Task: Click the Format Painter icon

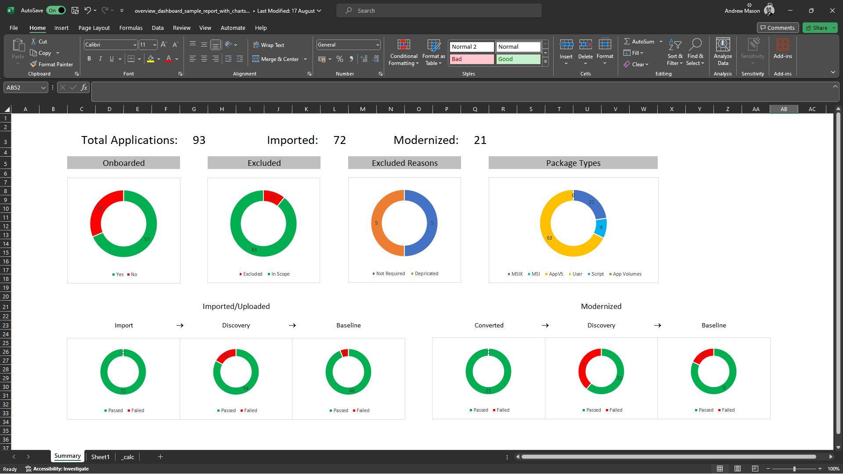Action: 33,64
